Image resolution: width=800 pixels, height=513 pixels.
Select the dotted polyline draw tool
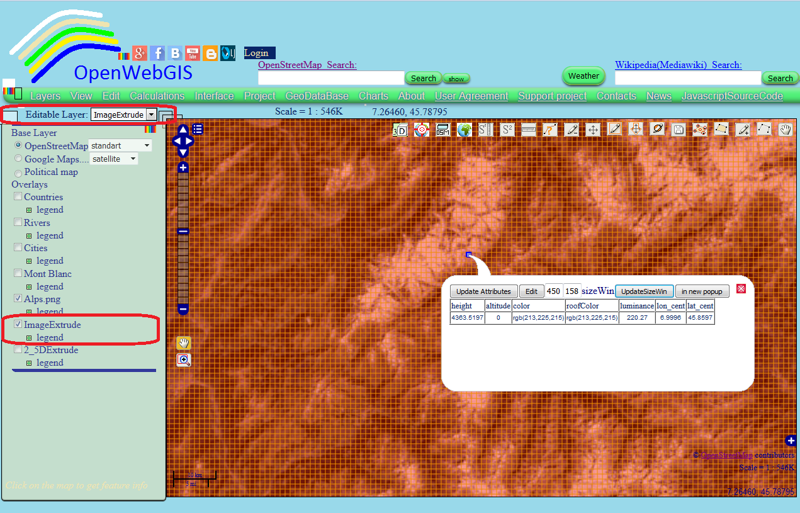pyautogui.click(x=764, y=129)
